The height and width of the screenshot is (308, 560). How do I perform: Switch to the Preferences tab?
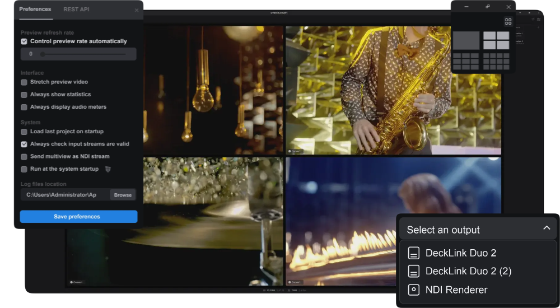click(35, 10)
